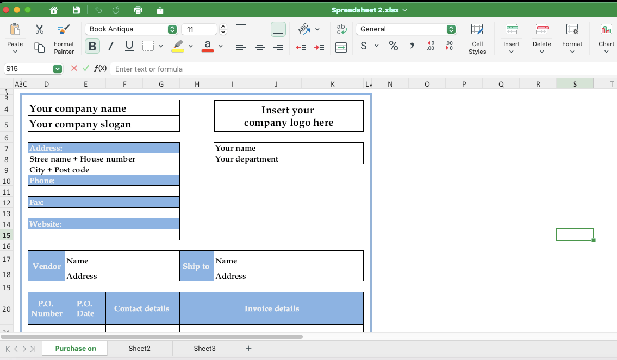Toggle Italic formatting
Screen dimensions: 617x360
[x=111, y=46]
